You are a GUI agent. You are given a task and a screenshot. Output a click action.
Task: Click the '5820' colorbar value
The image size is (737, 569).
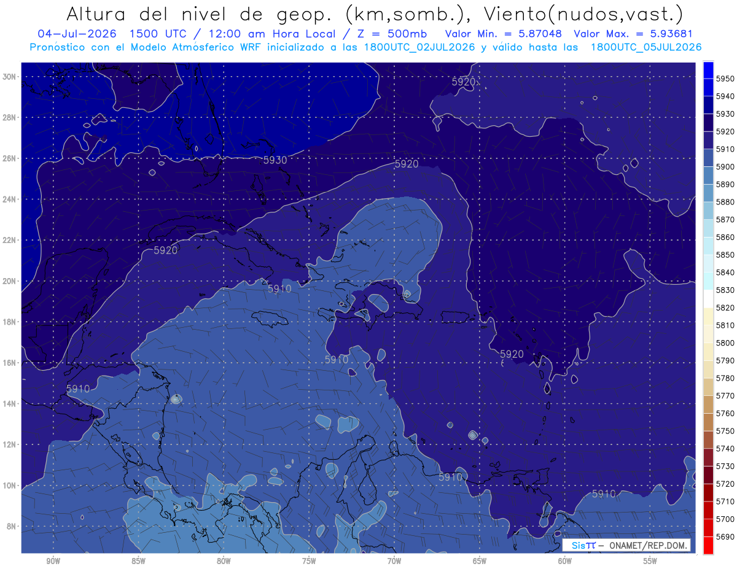click(725, 308)
